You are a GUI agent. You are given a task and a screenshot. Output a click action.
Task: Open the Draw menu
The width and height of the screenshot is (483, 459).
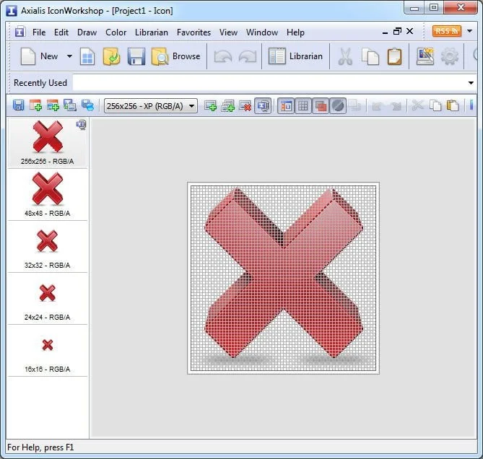87,32
